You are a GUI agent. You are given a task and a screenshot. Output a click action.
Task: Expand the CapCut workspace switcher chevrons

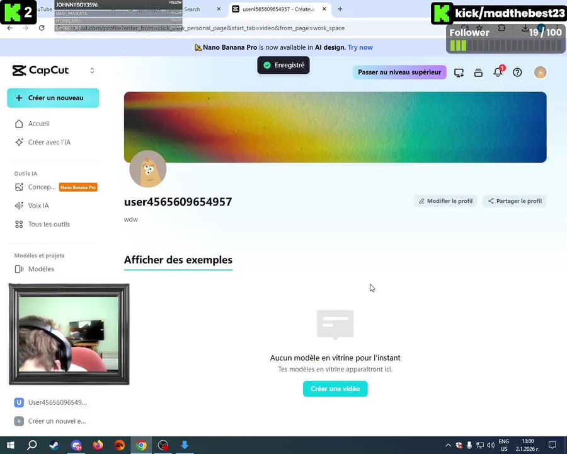(92, 71)
